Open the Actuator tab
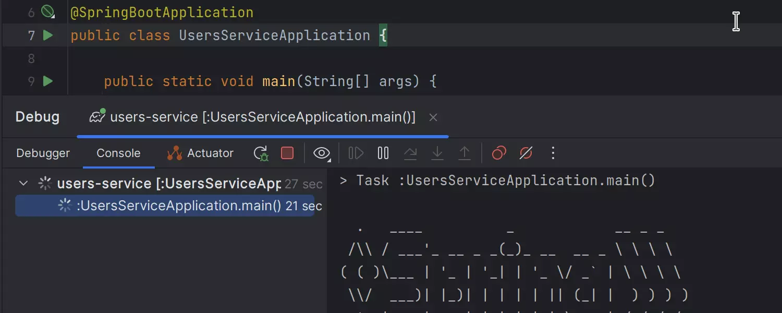 [x=200, y=153]
